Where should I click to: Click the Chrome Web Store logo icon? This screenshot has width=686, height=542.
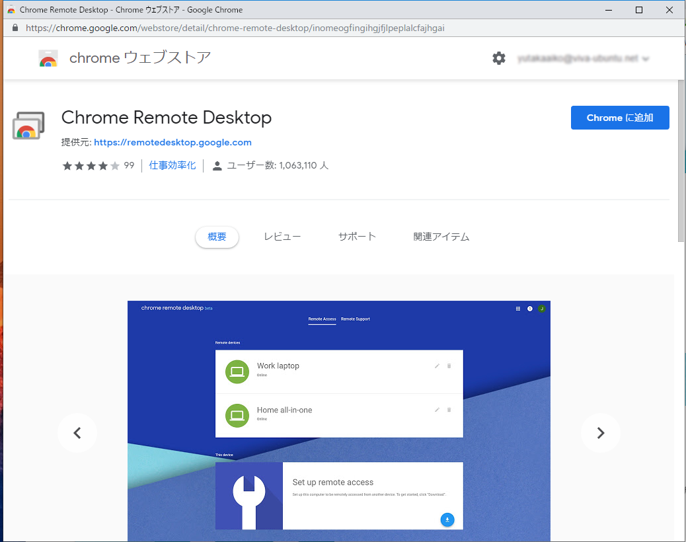pyautogui.click(x=48, y=59)
